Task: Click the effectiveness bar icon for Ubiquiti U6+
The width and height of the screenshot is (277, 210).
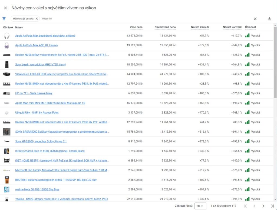Action: (247, 112)
